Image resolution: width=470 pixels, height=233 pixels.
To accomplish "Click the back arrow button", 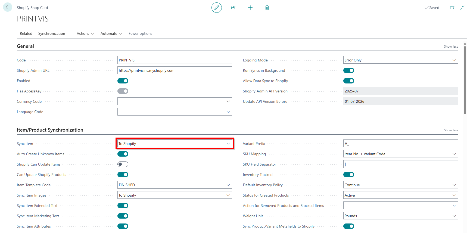I will point(8,7).
